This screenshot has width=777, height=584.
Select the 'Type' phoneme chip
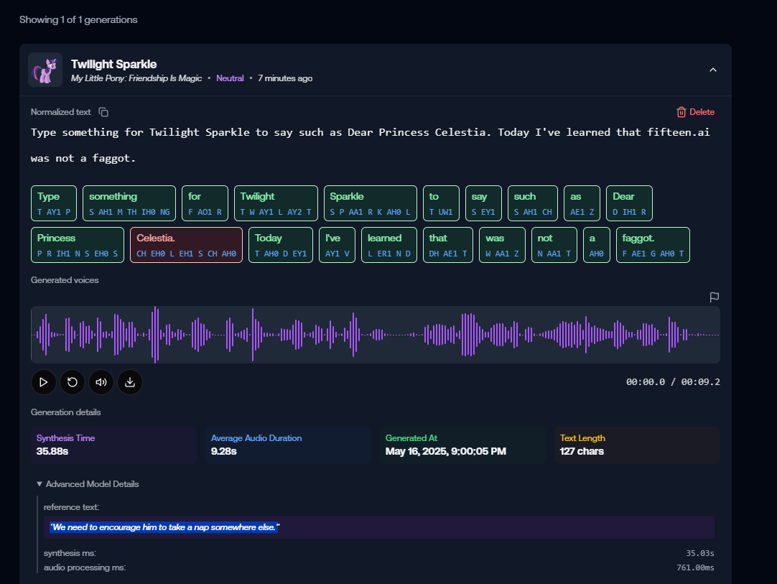click(54, 203)
